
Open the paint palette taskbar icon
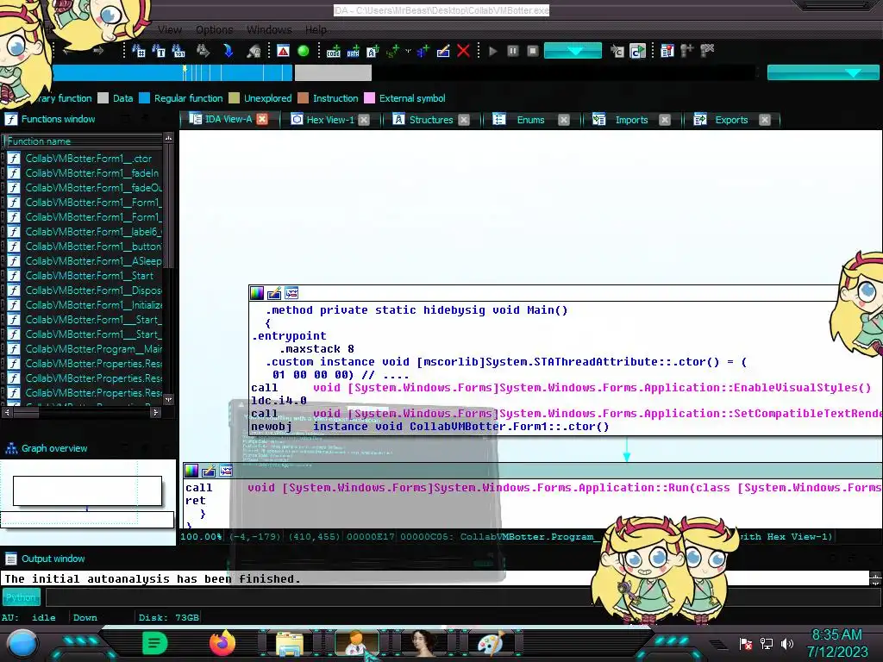(491, 643)
